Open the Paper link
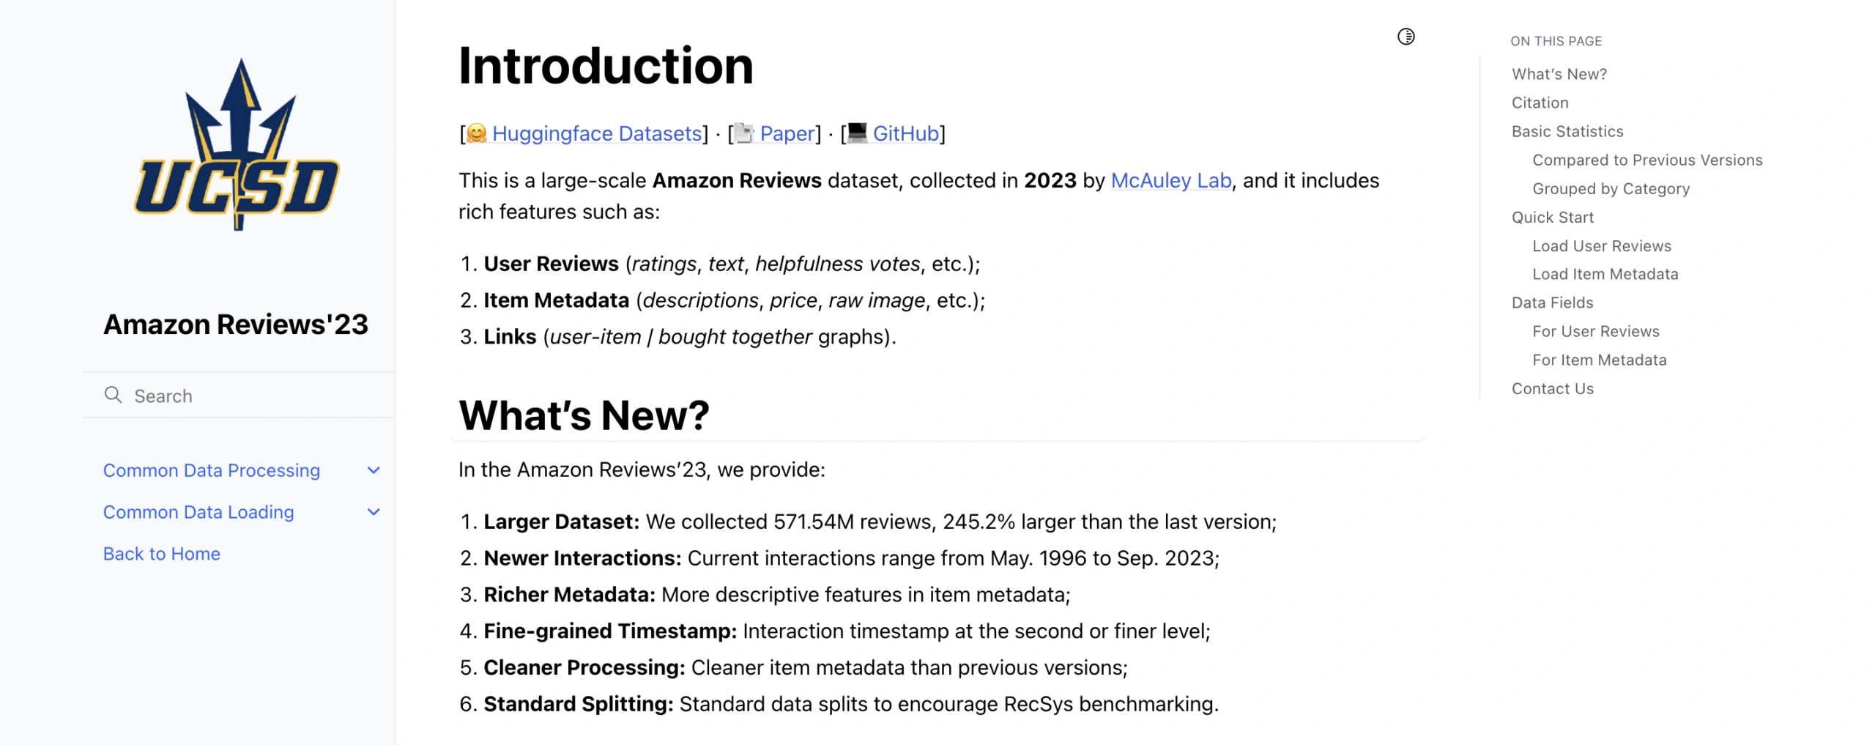 pos(787,133)
